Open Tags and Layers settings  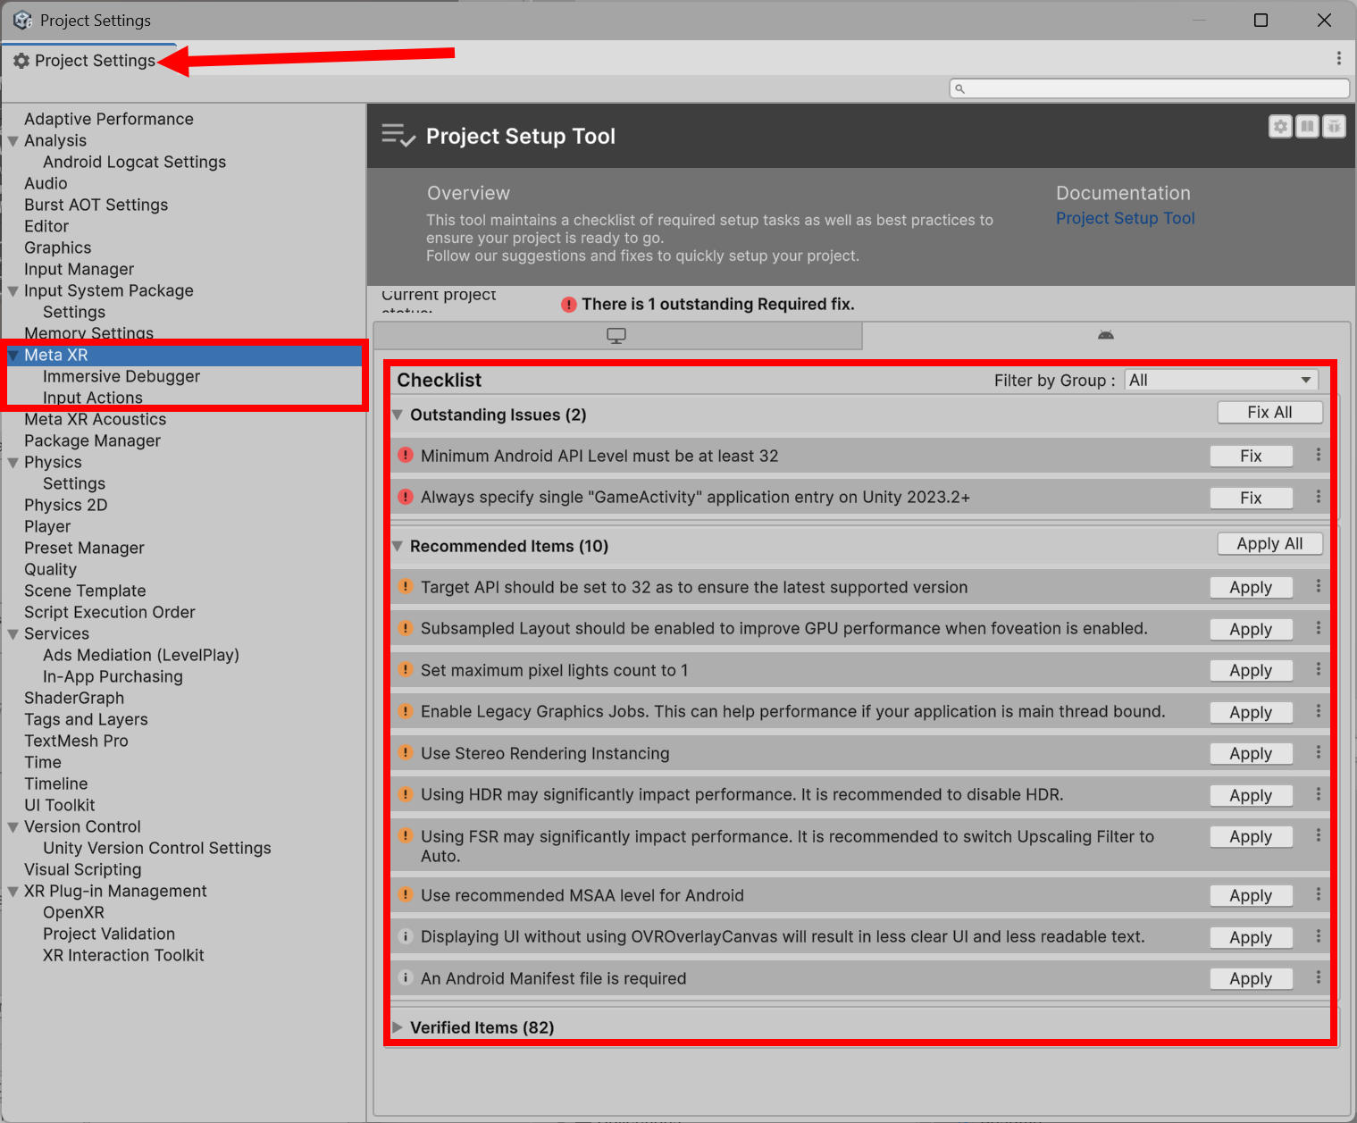click(x=86, y=719)
